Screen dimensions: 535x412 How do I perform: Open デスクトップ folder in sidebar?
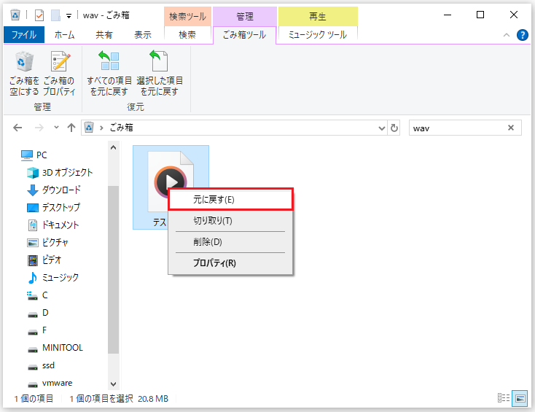click(53, 208)
